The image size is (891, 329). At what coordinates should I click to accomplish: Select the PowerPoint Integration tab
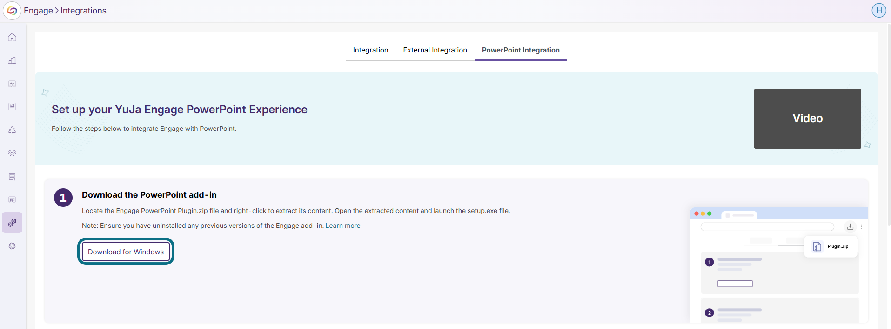520,50
